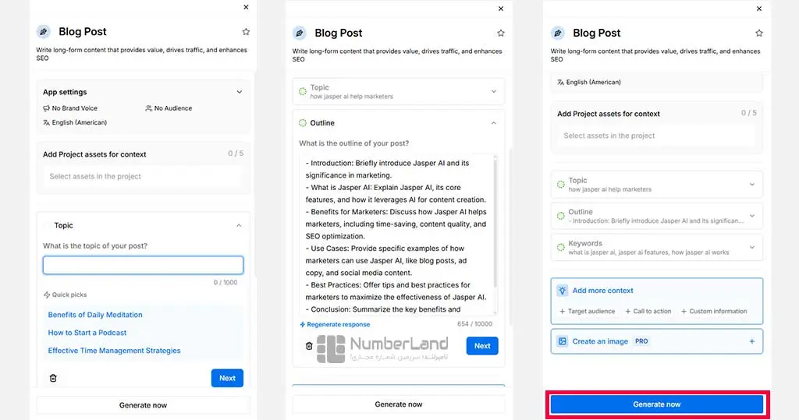Close the left Blog Post panel
Viewport: 799px width, 420px height.
[246, 7]
